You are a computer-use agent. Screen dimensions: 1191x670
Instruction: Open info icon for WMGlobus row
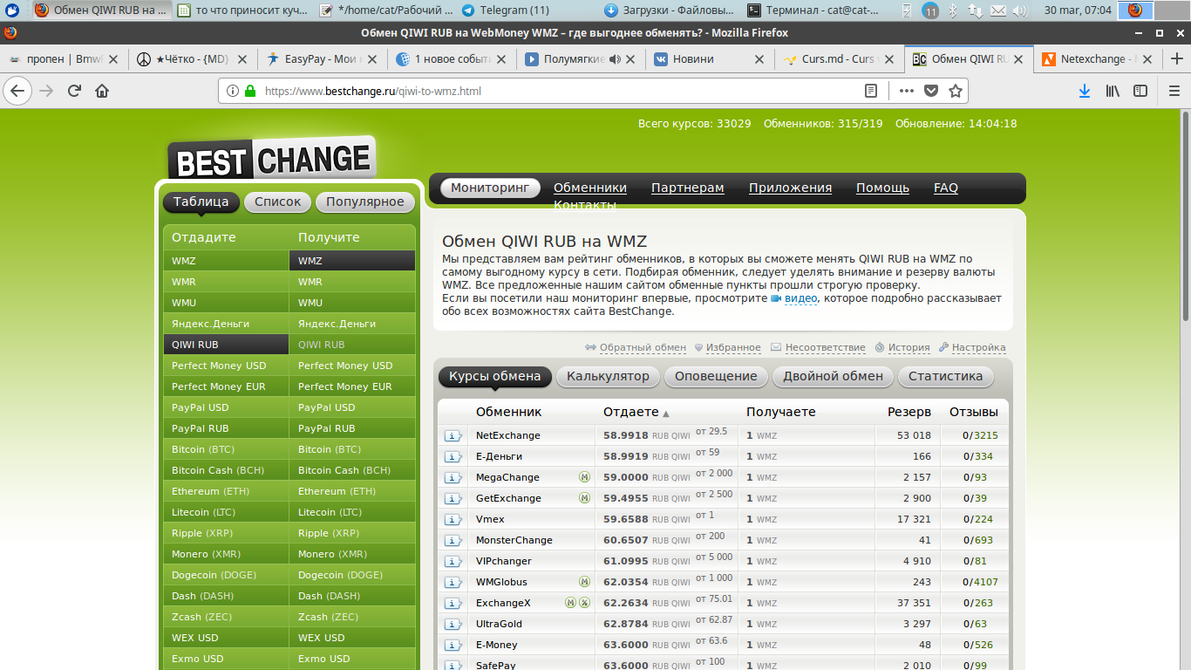pos(453,582)
